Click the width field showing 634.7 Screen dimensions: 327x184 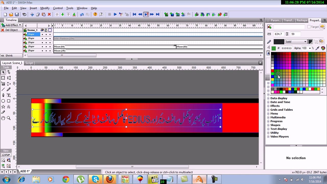tap(279, 34)
